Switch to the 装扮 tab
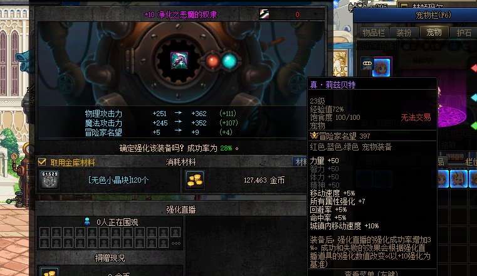 404,33
